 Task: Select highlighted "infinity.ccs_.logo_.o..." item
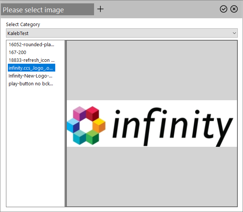31,68
